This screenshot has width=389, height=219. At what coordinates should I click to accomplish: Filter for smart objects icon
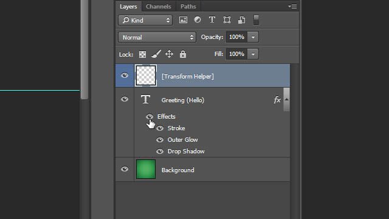(x=242, y=20)
